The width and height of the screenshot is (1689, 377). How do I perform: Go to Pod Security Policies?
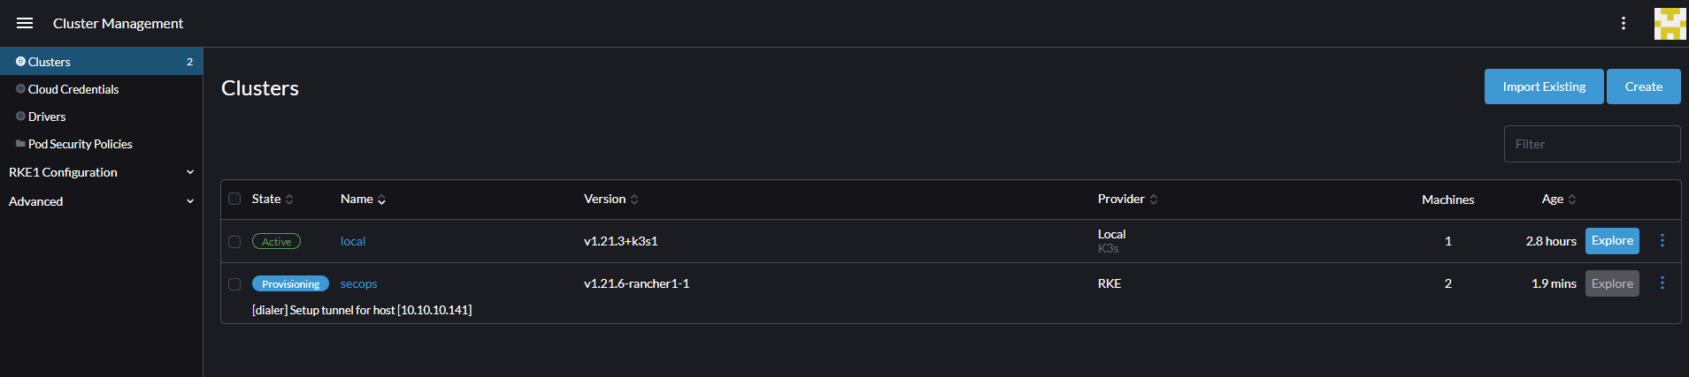click(x=81, y=144)
